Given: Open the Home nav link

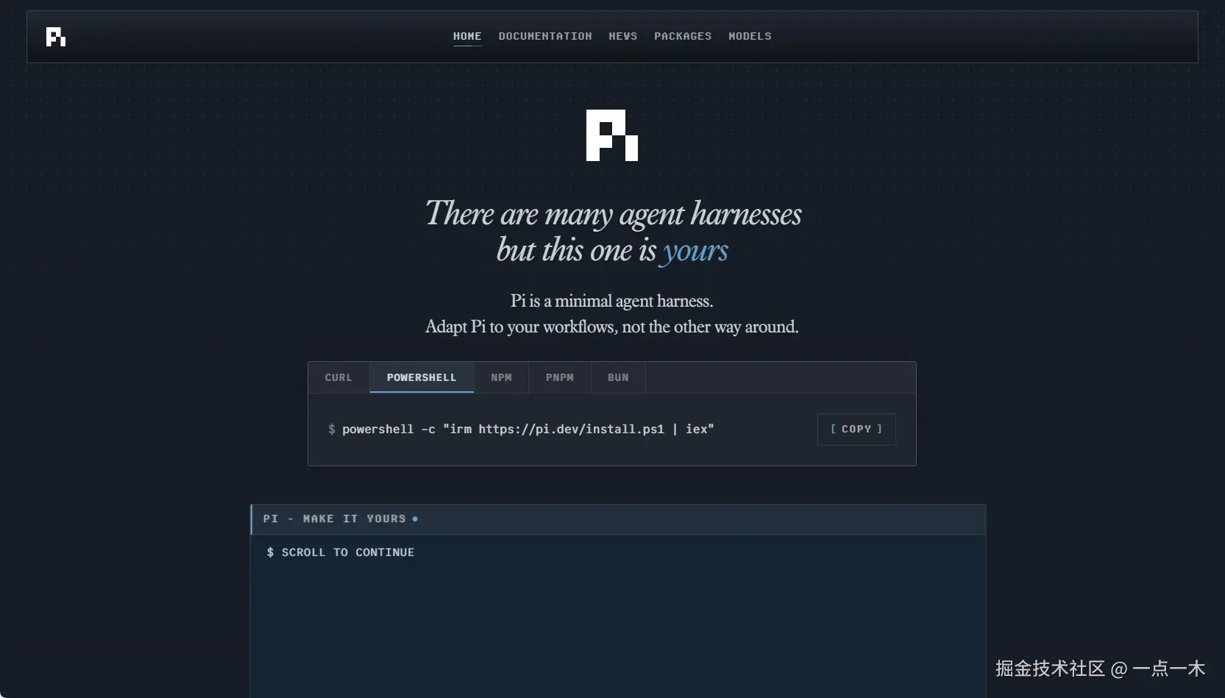Looking at the screenshot, I should pyautogui.click(x=467, y=36).
